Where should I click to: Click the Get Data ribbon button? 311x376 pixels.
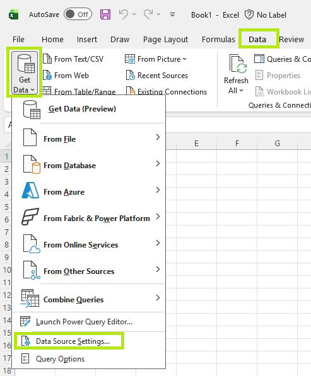pos(25,72)
